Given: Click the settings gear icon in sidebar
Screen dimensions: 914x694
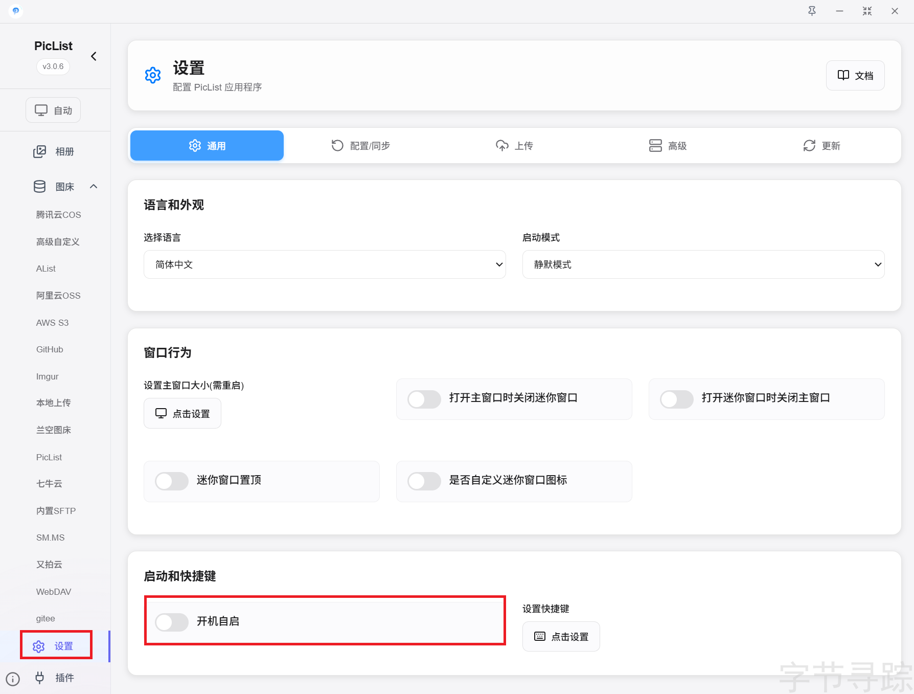Looking at the screenshot, I should pyautogui.click(x=39, y=646).
